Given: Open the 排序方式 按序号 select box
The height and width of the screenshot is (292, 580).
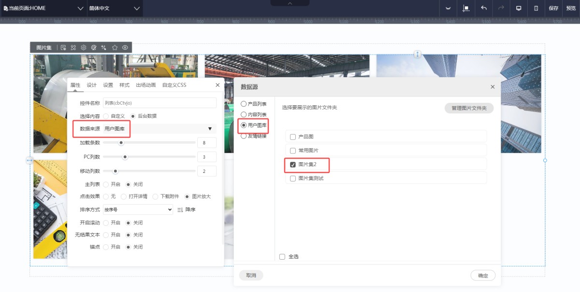Looking at the screenshot, I should (138, 209).
